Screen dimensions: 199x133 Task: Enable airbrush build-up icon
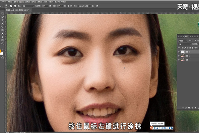[65, 6]
